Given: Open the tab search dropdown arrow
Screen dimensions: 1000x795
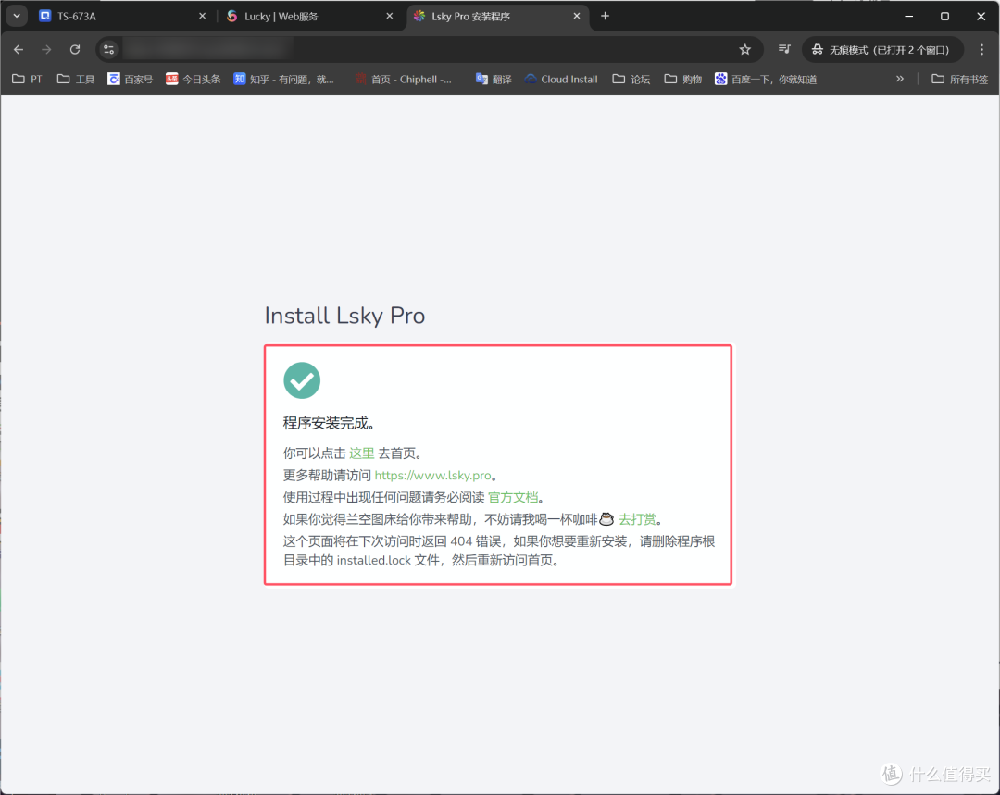Looking at the screenshot, I should (17, 16).
